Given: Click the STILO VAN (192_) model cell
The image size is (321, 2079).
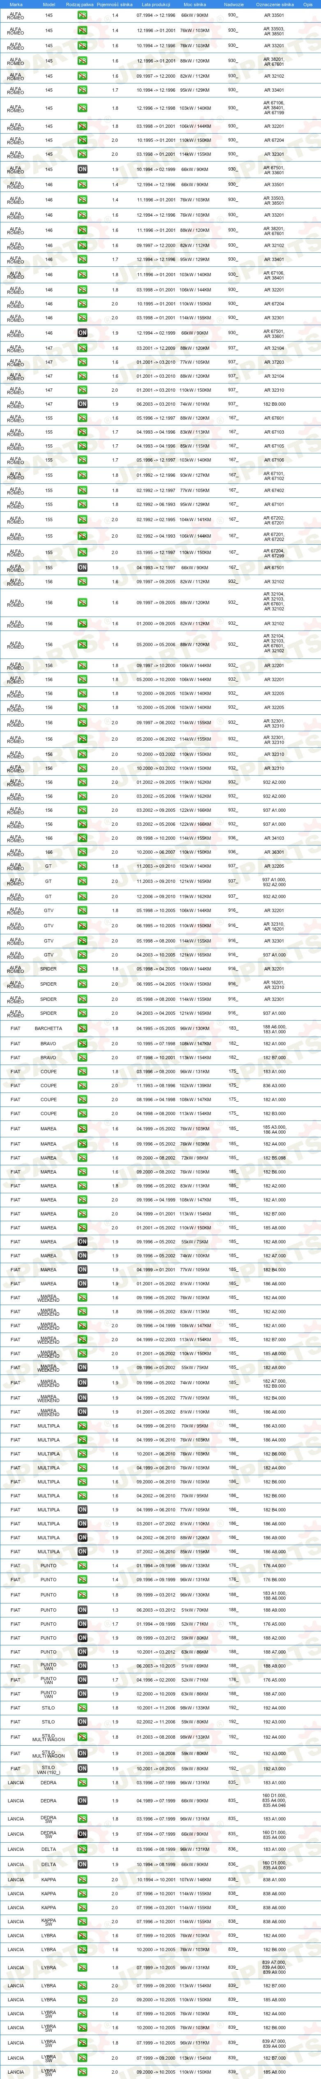Looking at the screenshot, I should click(x=48, y=1769).
